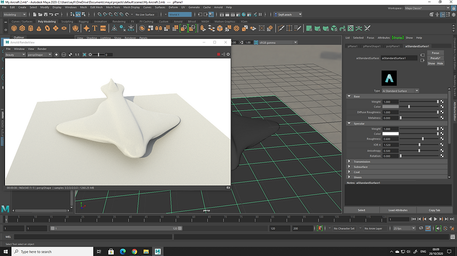This screenshot has width=457, height=256.
Task: Click the play forward button on the timeline
Action: (x=435, y=219)
